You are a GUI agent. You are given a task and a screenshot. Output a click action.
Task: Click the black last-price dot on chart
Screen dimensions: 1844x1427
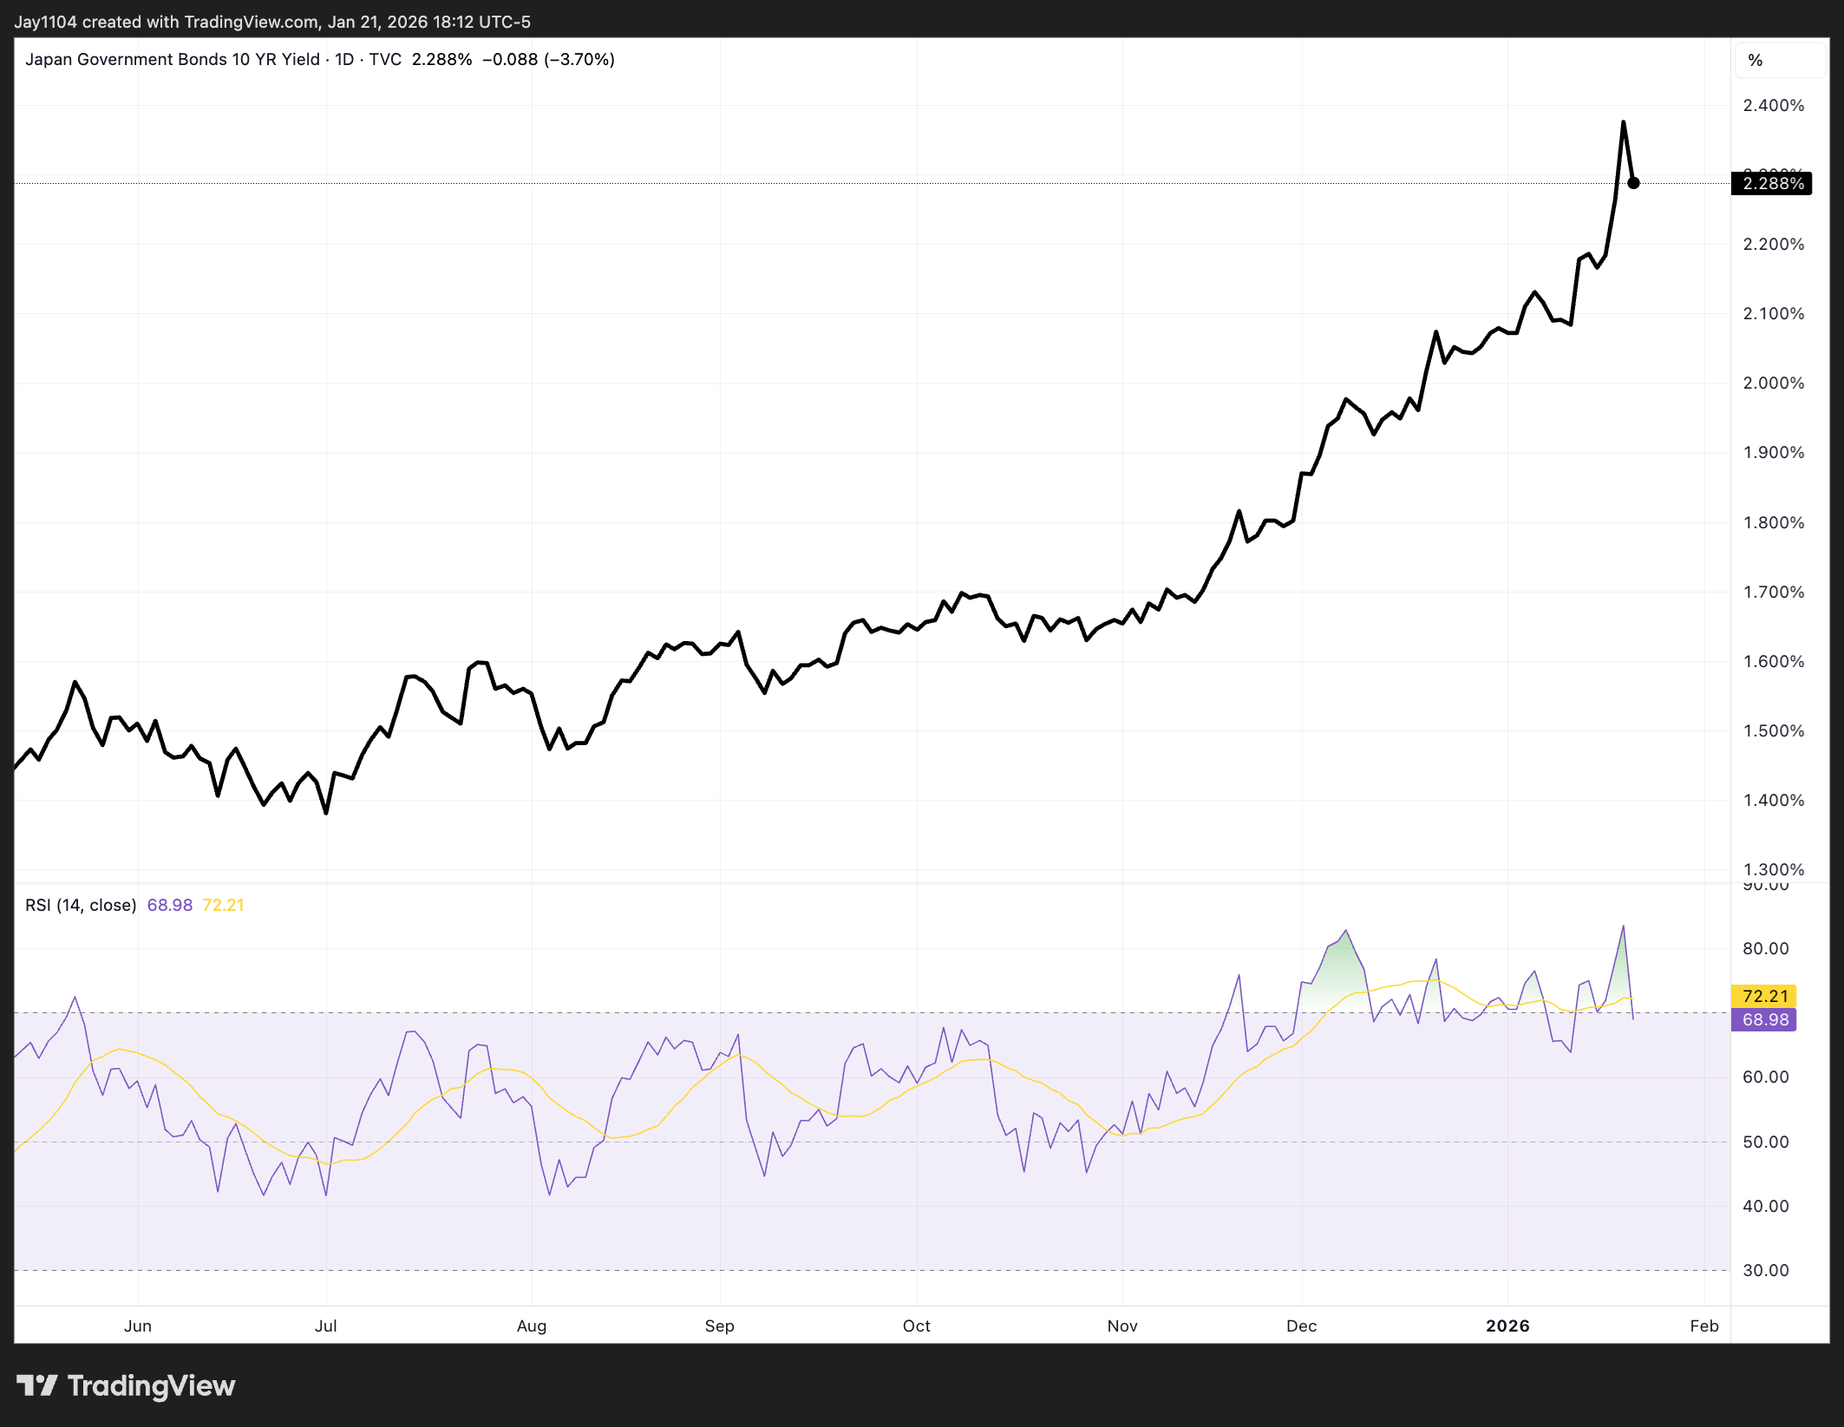click(x=1633, y=183)
